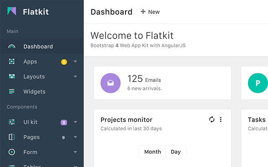This screenshot has height=167, width=268.
Task: Expand the UI kit submenu arrow
Action: click(75, 122)
